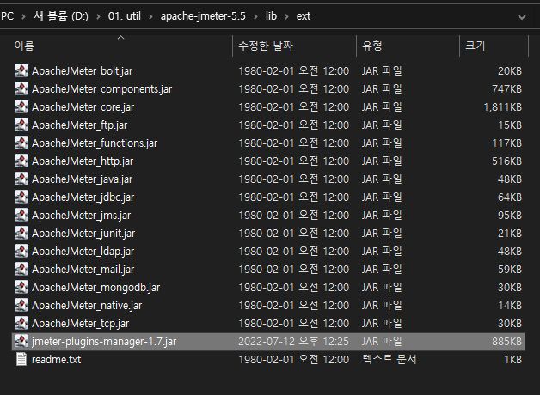Select file name ApacheJMeter_core.jar
This screenshot has width=540, height=395.
pyautogui.click(x=83, y=107)
